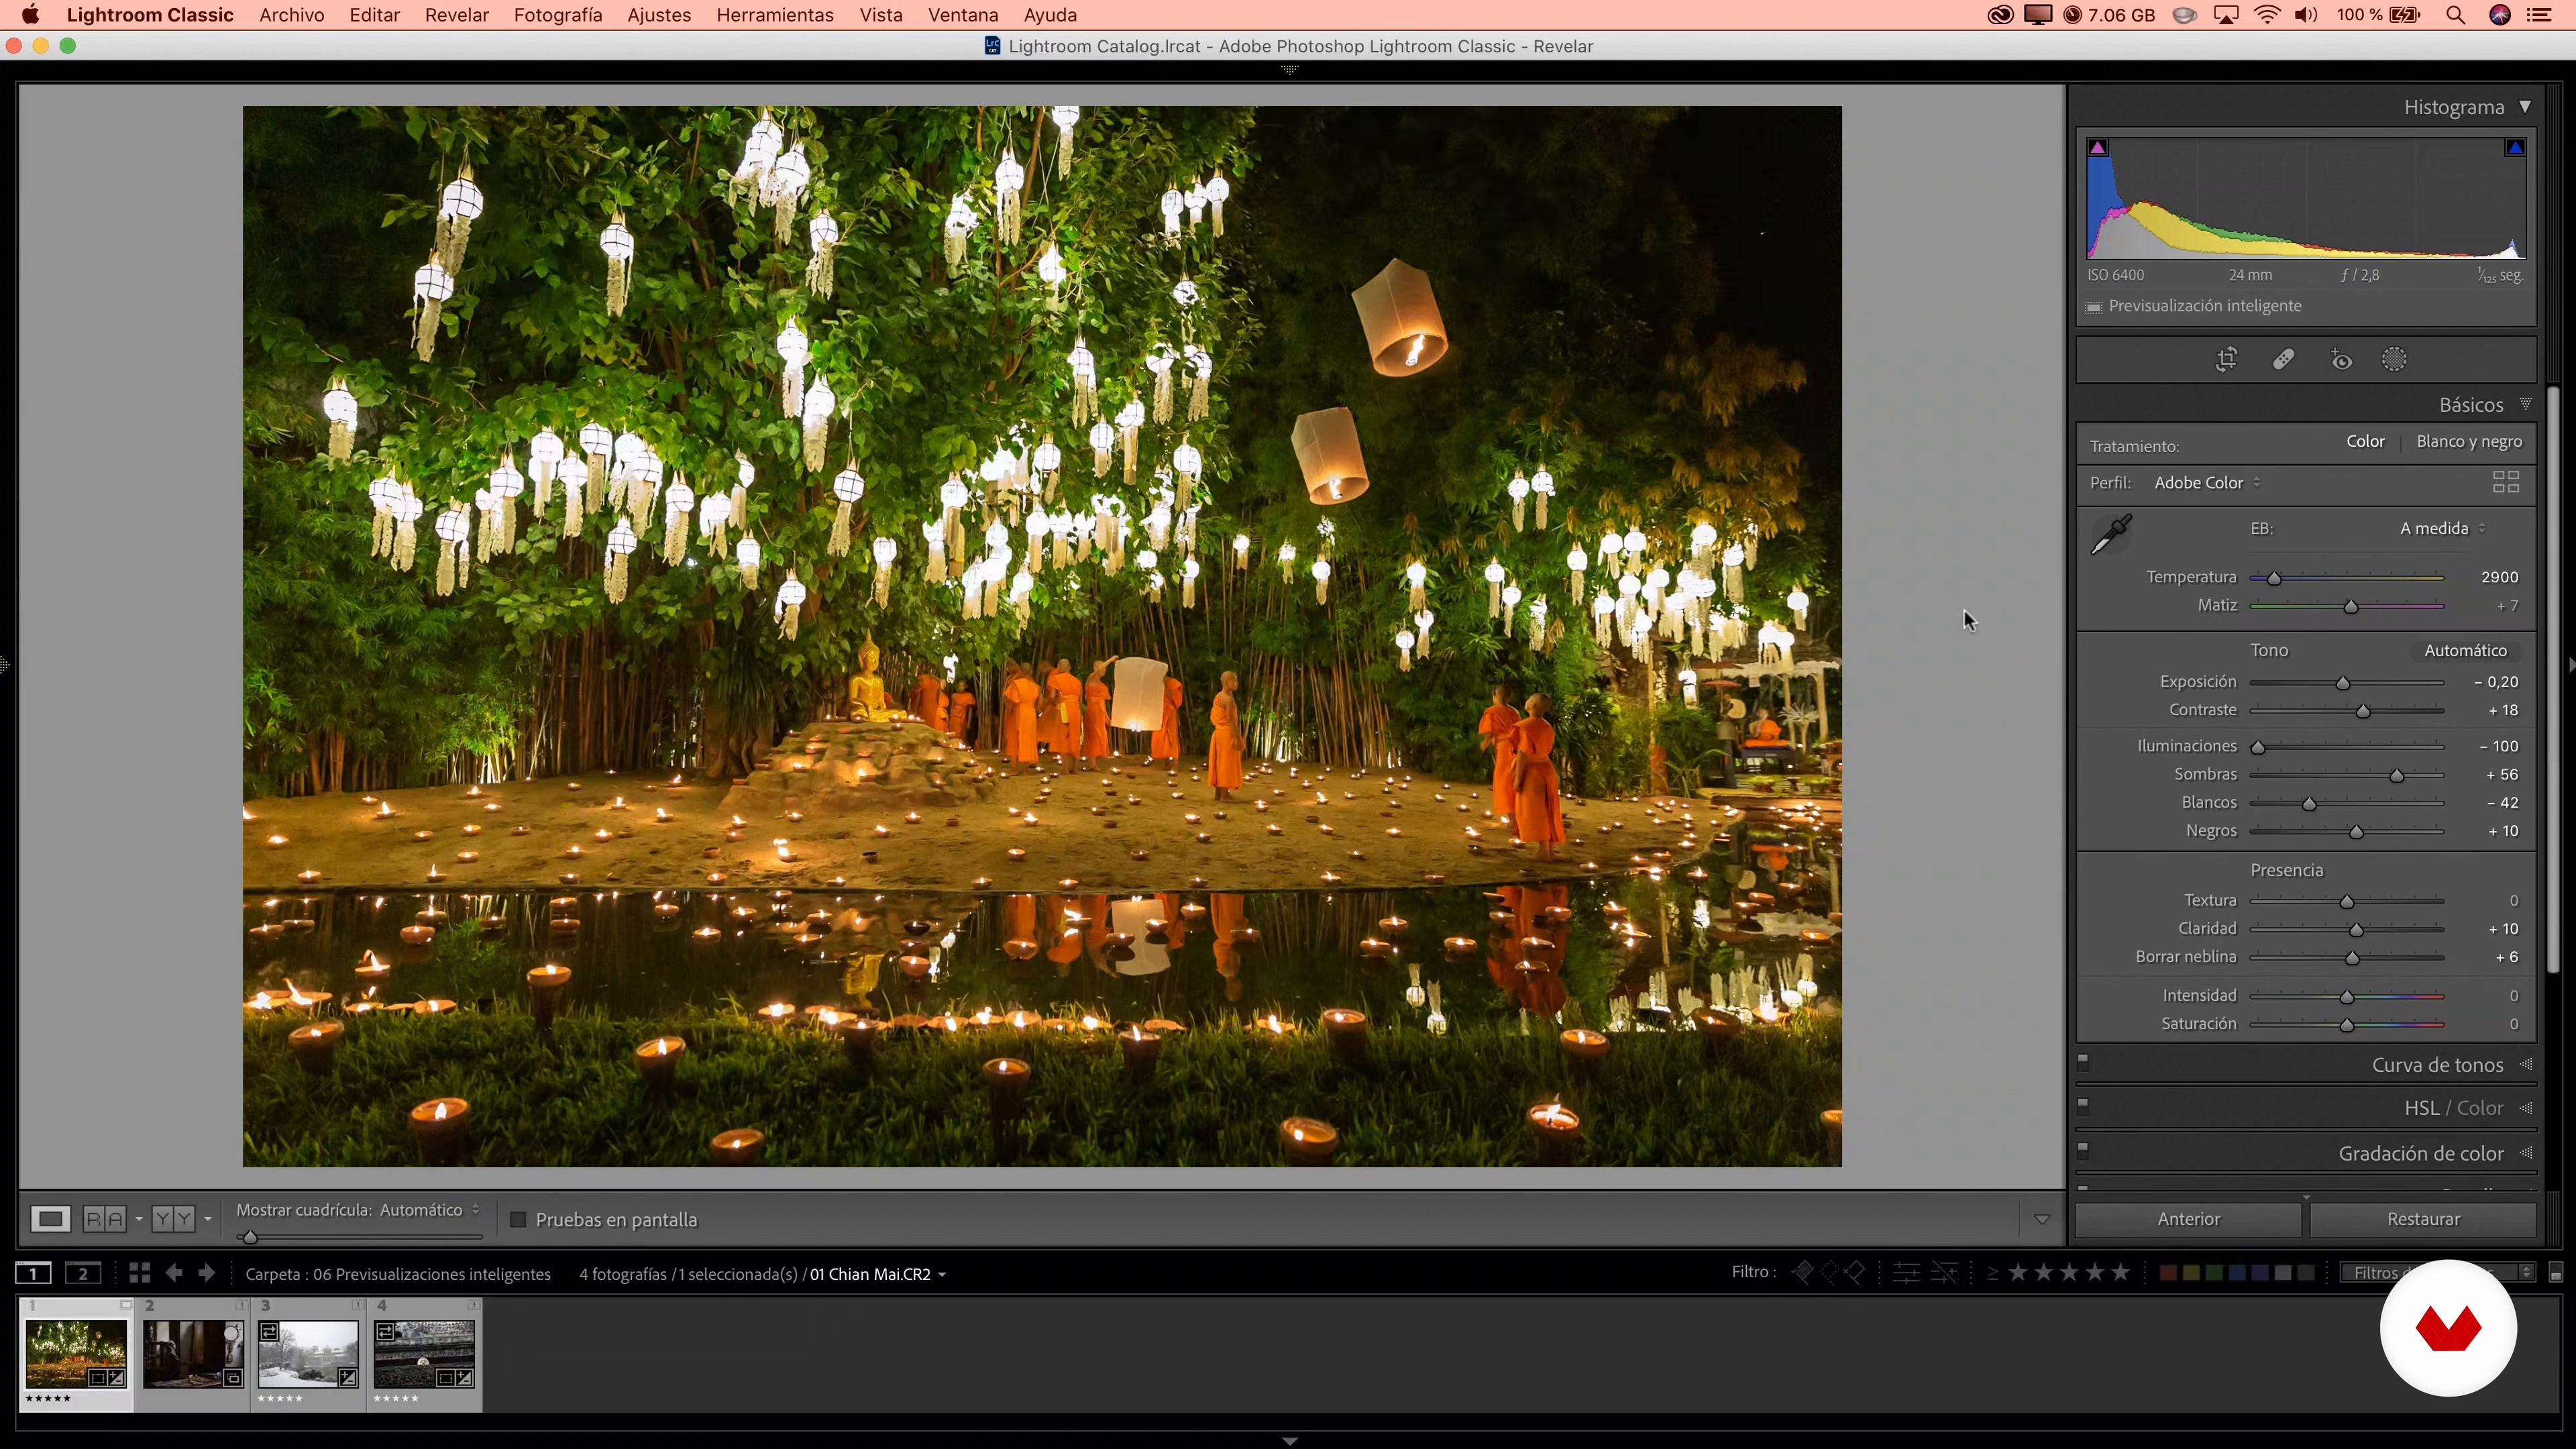Open the EB A medida dropdown
The height and width of the screenshot is (1449, 2576).
(2442, 528)
